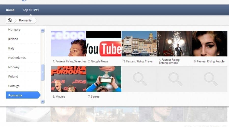
Task: Click the highlighted Romania entry
Action: click(23, 95)
